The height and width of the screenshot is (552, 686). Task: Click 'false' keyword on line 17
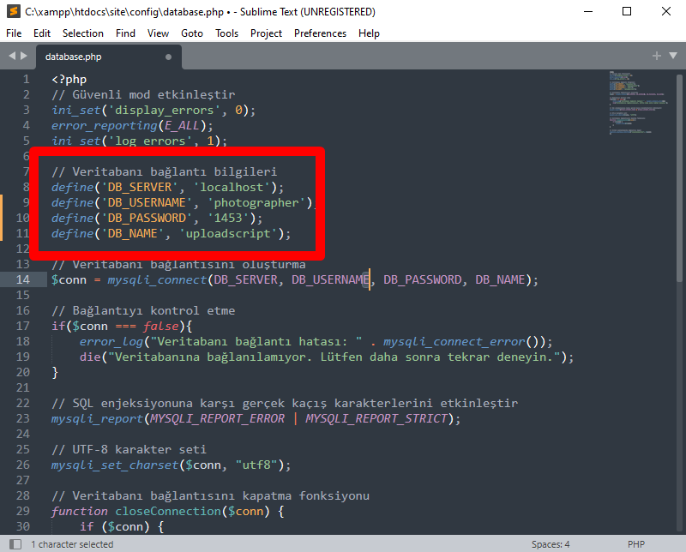160,326
